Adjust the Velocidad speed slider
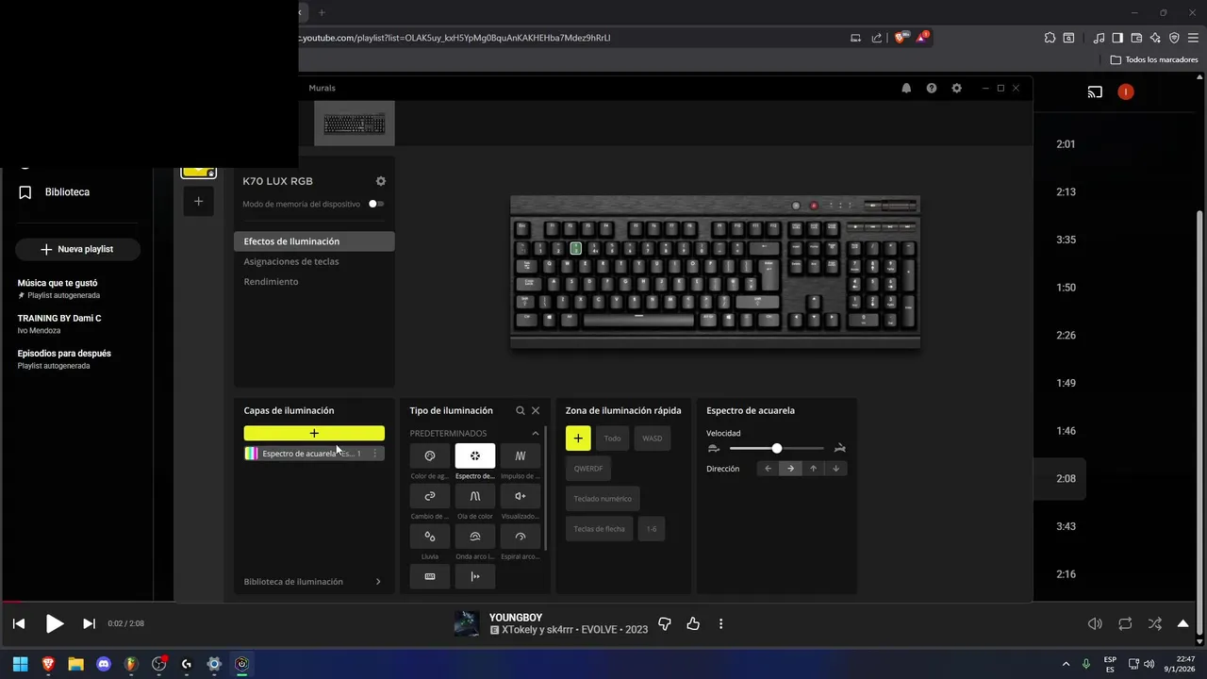1207x679 pixels. (x=777, y=449)
